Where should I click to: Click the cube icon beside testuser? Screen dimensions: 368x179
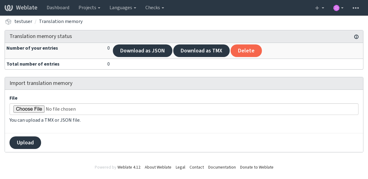click(8, 21)
